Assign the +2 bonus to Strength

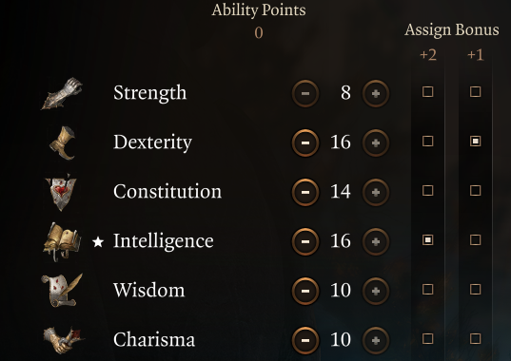427,92
